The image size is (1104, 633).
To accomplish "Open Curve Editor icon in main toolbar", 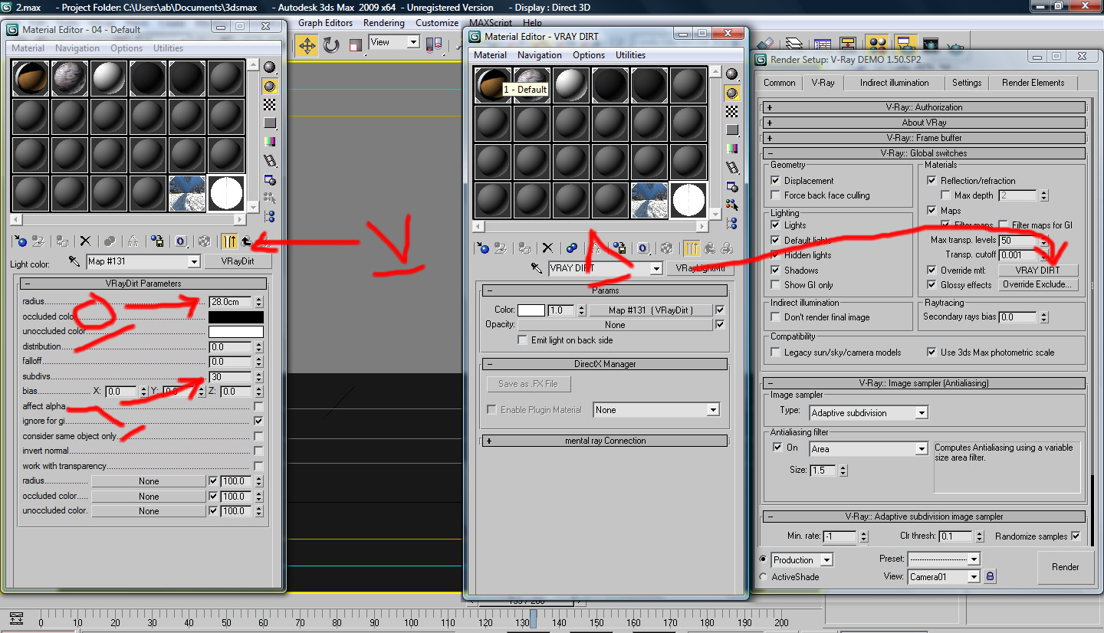I will coord(823,45).
